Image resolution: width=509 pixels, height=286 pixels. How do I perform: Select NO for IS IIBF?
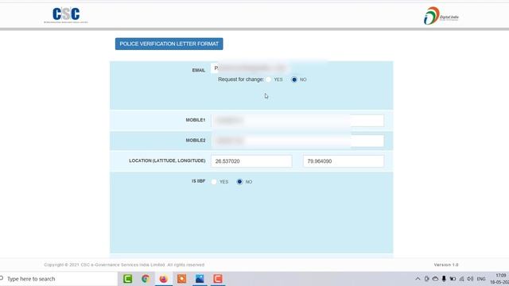(x=239, y=182)
